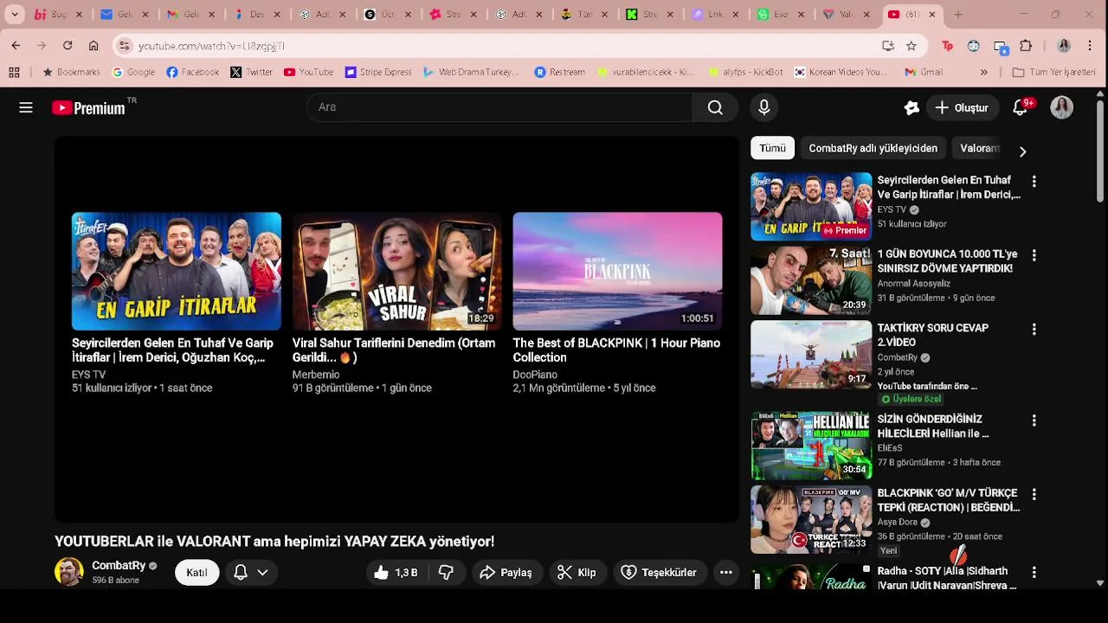
Task: Open CombatRy channel name link
Action: coord(119,566)
